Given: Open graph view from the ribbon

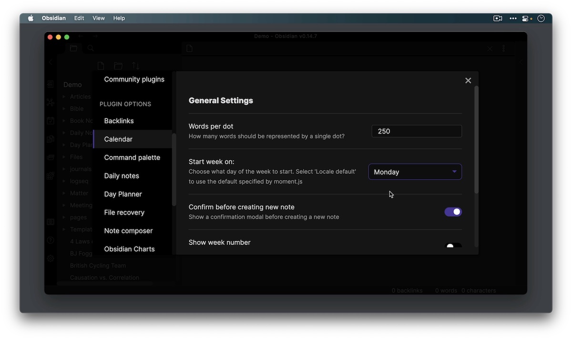Looking at the screenshot, I should click(x=51, y=102).
